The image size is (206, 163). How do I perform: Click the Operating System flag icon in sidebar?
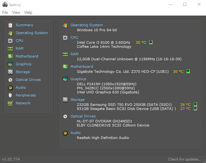click(10, 33)
